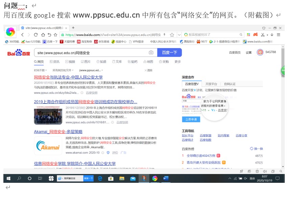Open the Word app on the taskbar

(166, 178)
